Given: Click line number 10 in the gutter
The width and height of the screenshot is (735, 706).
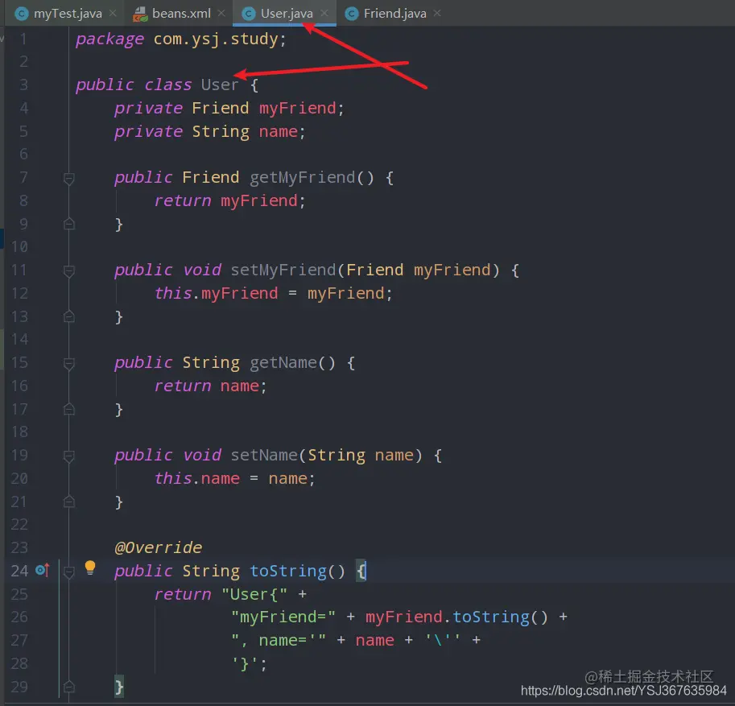Looking at the screenshot, I should (x=19, y=246).
